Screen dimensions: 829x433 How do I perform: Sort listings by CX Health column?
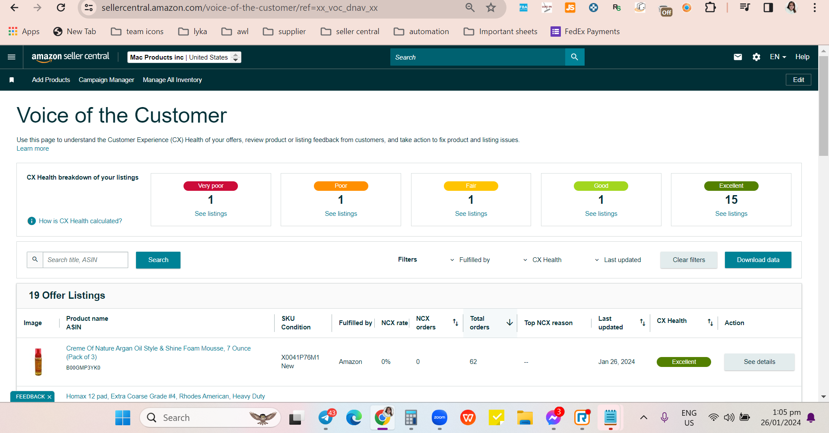710,322
